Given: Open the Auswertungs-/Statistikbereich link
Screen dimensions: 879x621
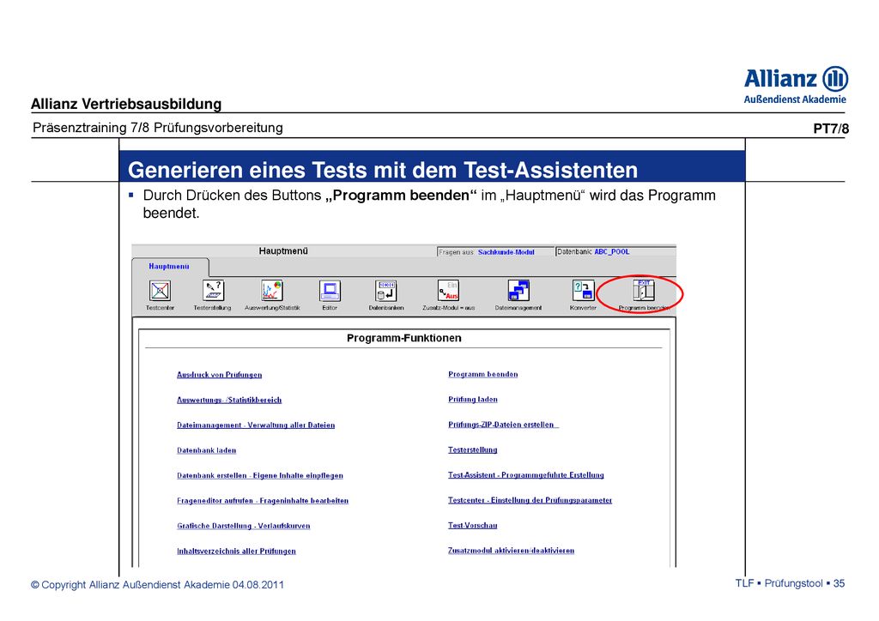Looking at the screenshot, I should 229,400.
